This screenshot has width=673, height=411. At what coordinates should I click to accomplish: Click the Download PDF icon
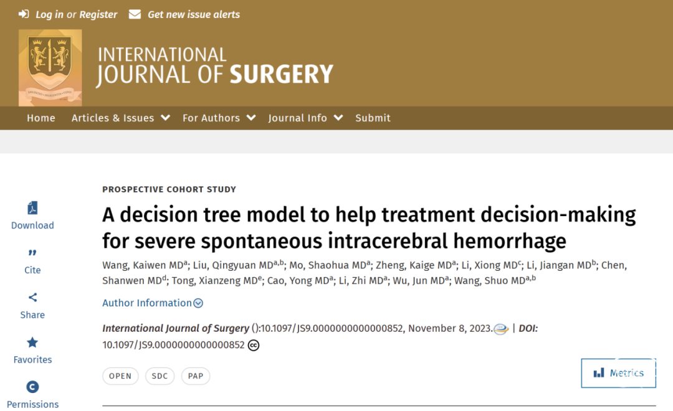coord(32,208)
